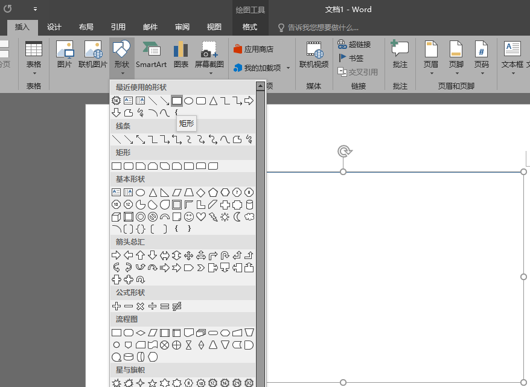Open the 审阅 tab
530x387 pixels.
tap(182, 27)
